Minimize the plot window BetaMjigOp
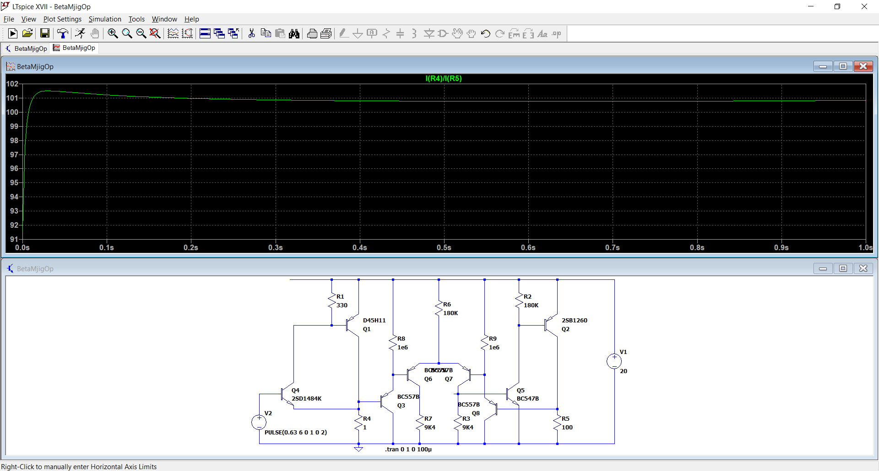The width and height of the screenshot is (879, 471). coord(823,66)
